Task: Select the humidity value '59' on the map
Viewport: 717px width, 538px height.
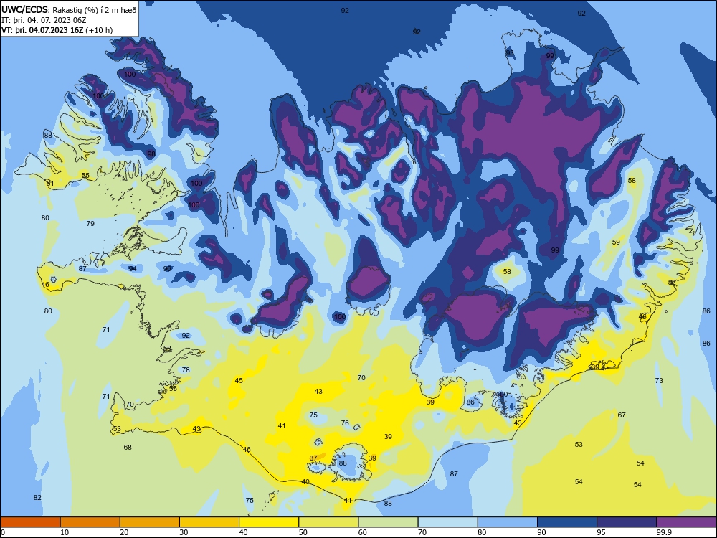Action: tap(616, 242)
